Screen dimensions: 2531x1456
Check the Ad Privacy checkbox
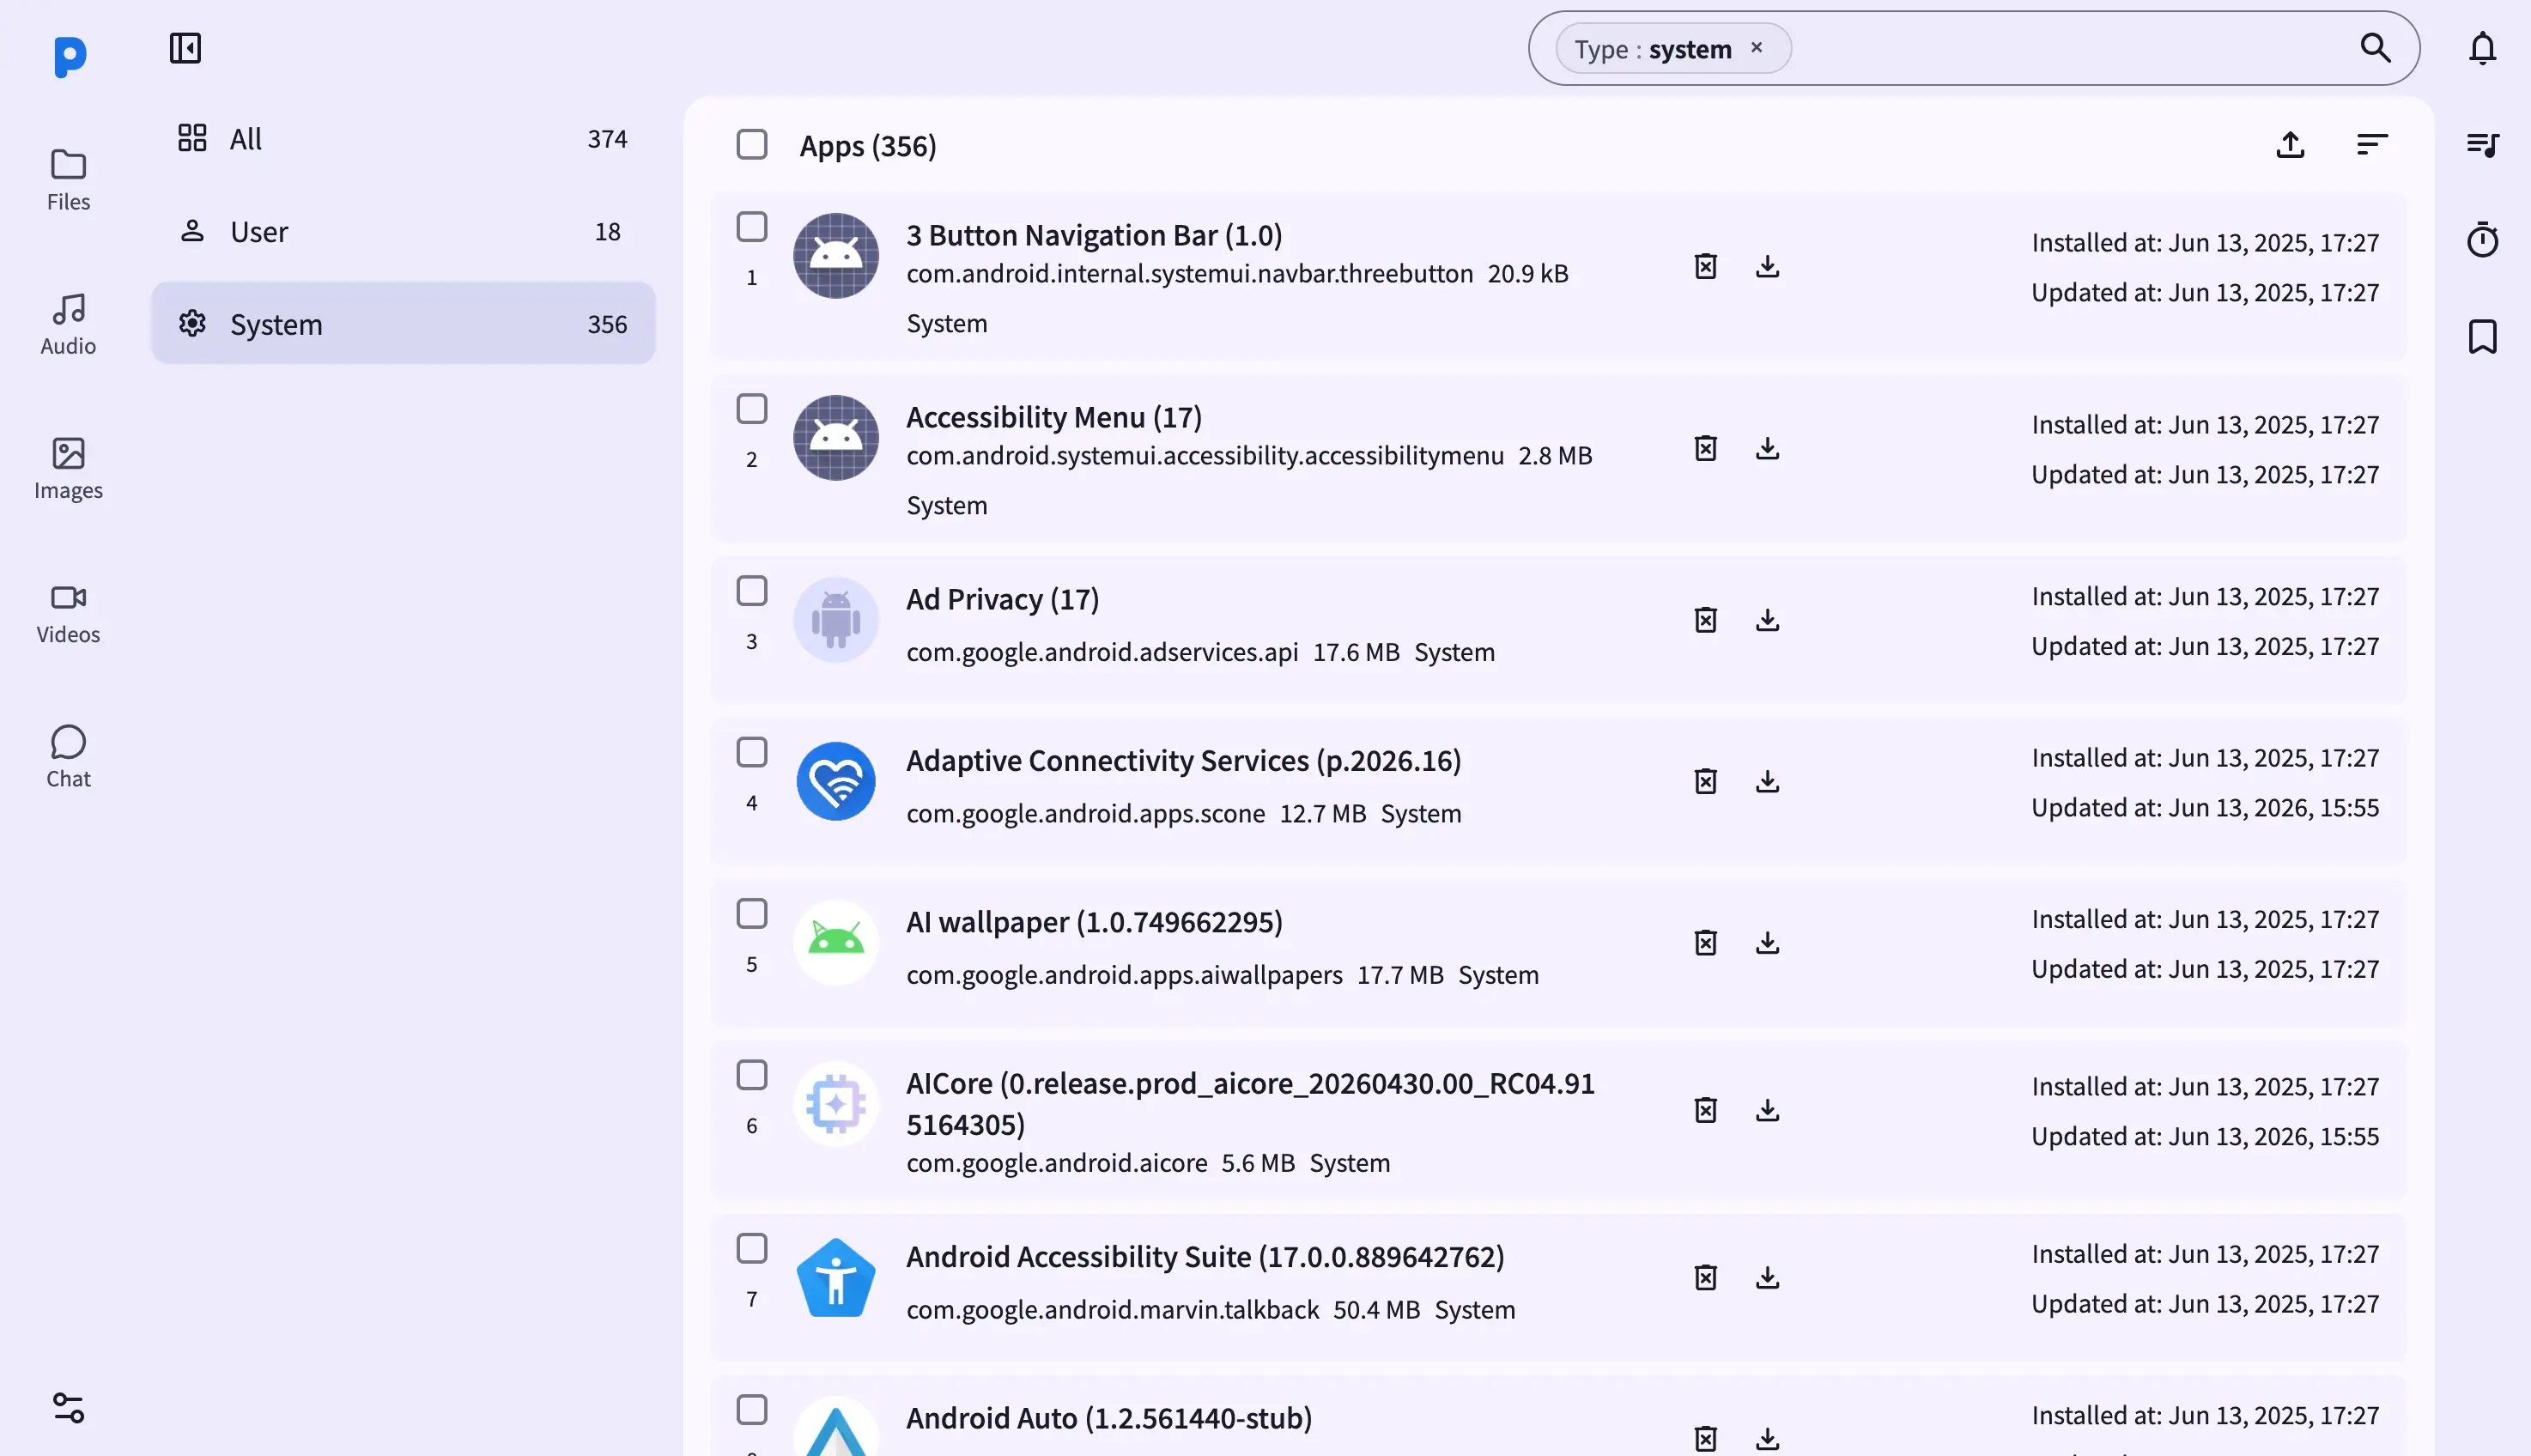[751, 591]
